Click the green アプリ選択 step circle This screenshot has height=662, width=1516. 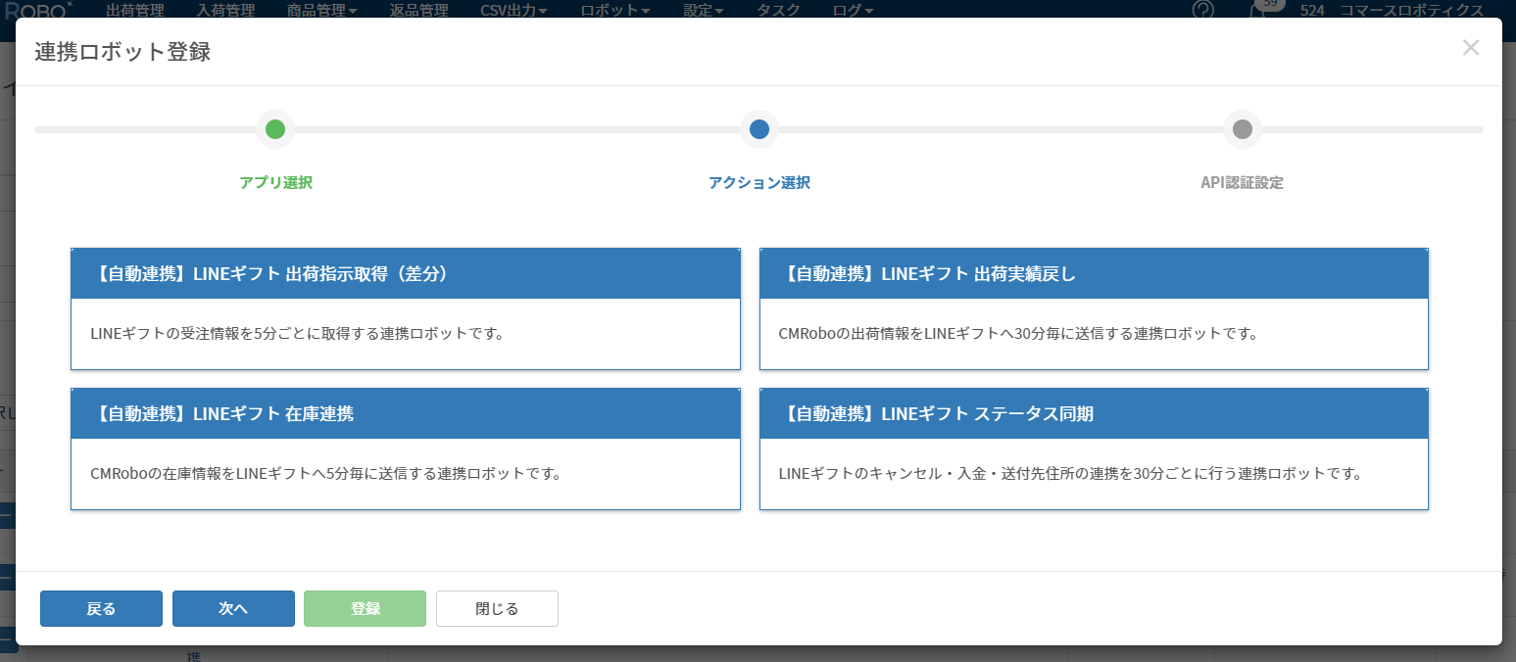[275, 129]
